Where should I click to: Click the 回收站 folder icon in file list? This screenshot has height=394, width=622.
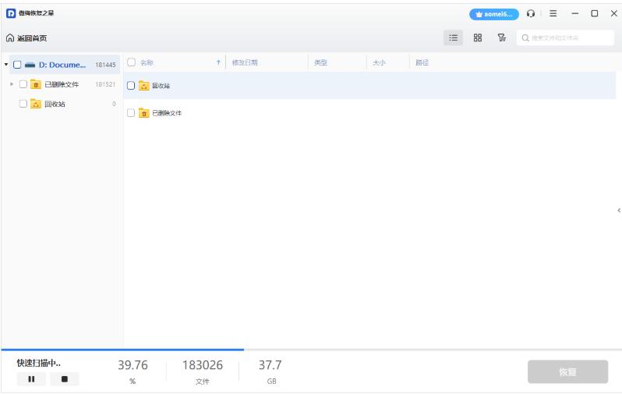click(x=144, y=86)
